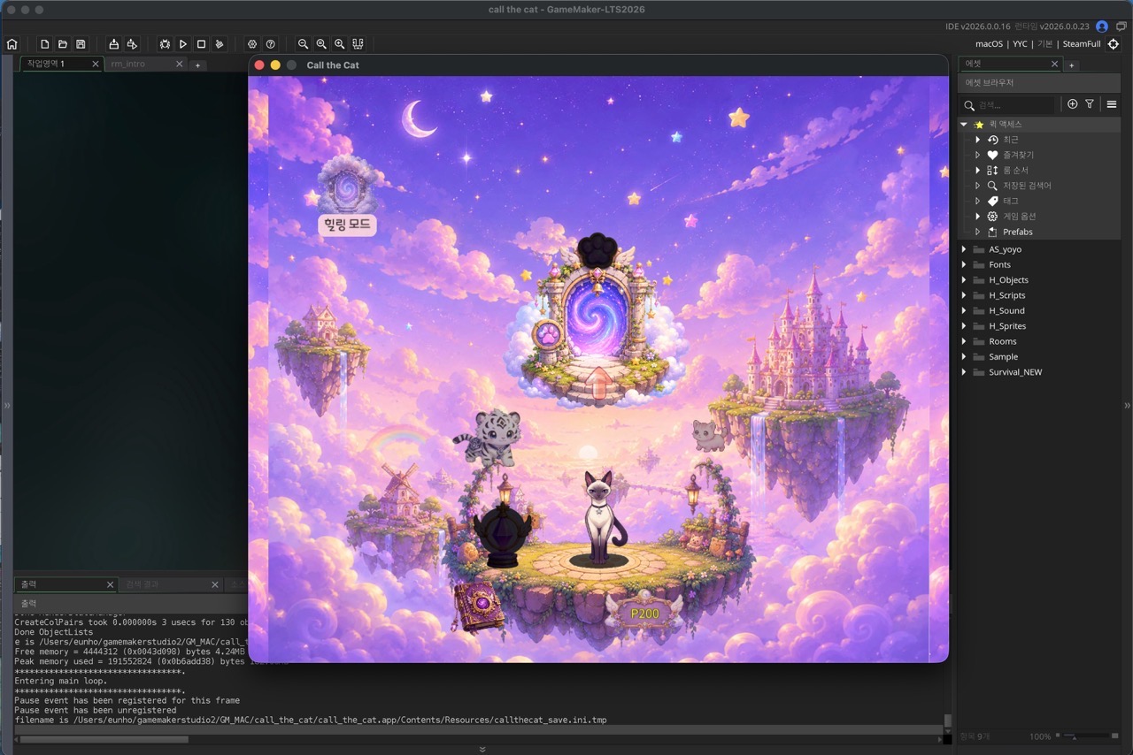Clean the build cache with the broom icon
1133x755 pixels.
tap(220, 44)
